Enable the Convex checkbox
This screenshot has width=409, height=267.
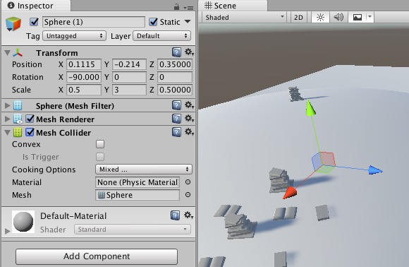100,144
